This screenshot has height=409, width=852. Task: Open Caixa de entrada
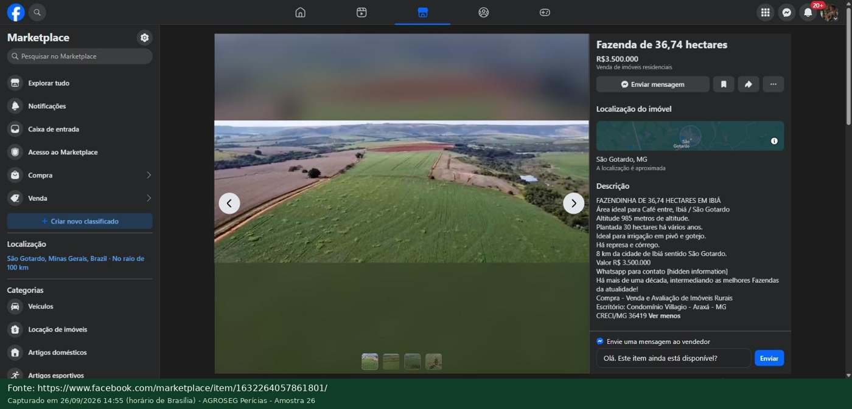80,129
